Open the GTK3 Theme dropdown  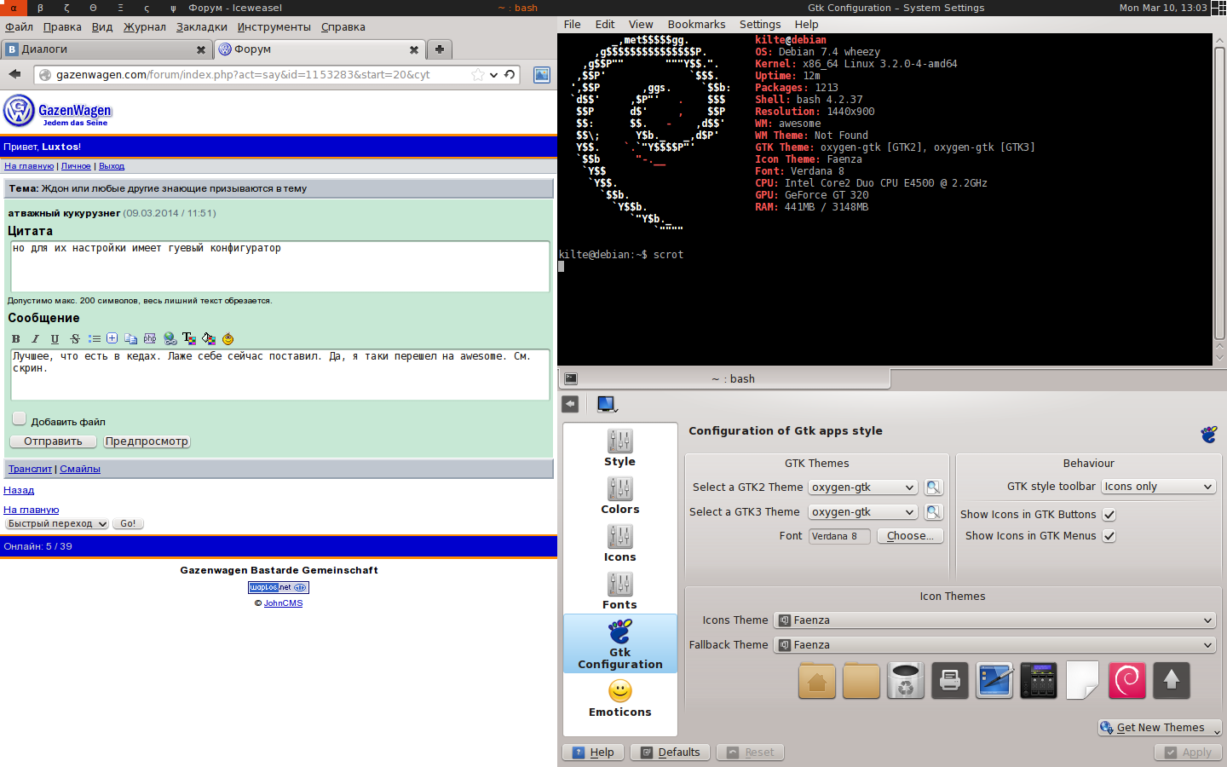pyautogui.click(x=862, y=512)
